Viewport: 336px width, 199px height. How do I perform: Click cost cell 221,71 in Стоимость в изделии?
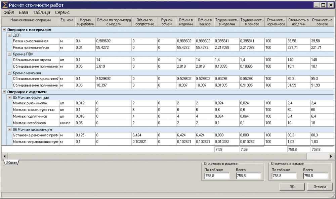tap(298, 47)
